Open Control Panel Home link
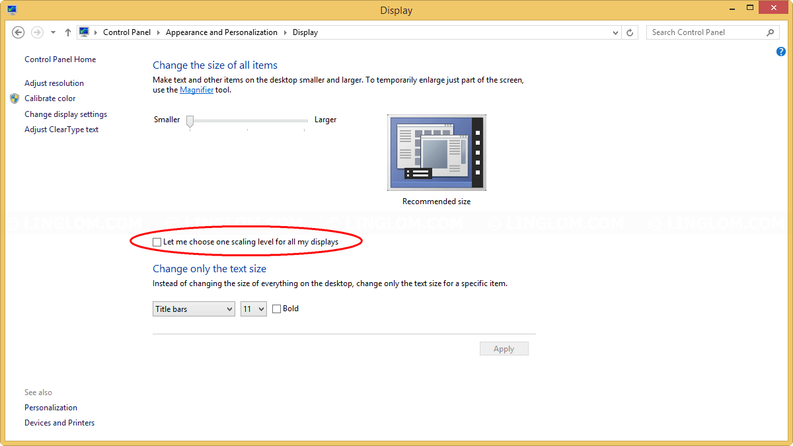793x446 pixels. click(x=60, y=59)
